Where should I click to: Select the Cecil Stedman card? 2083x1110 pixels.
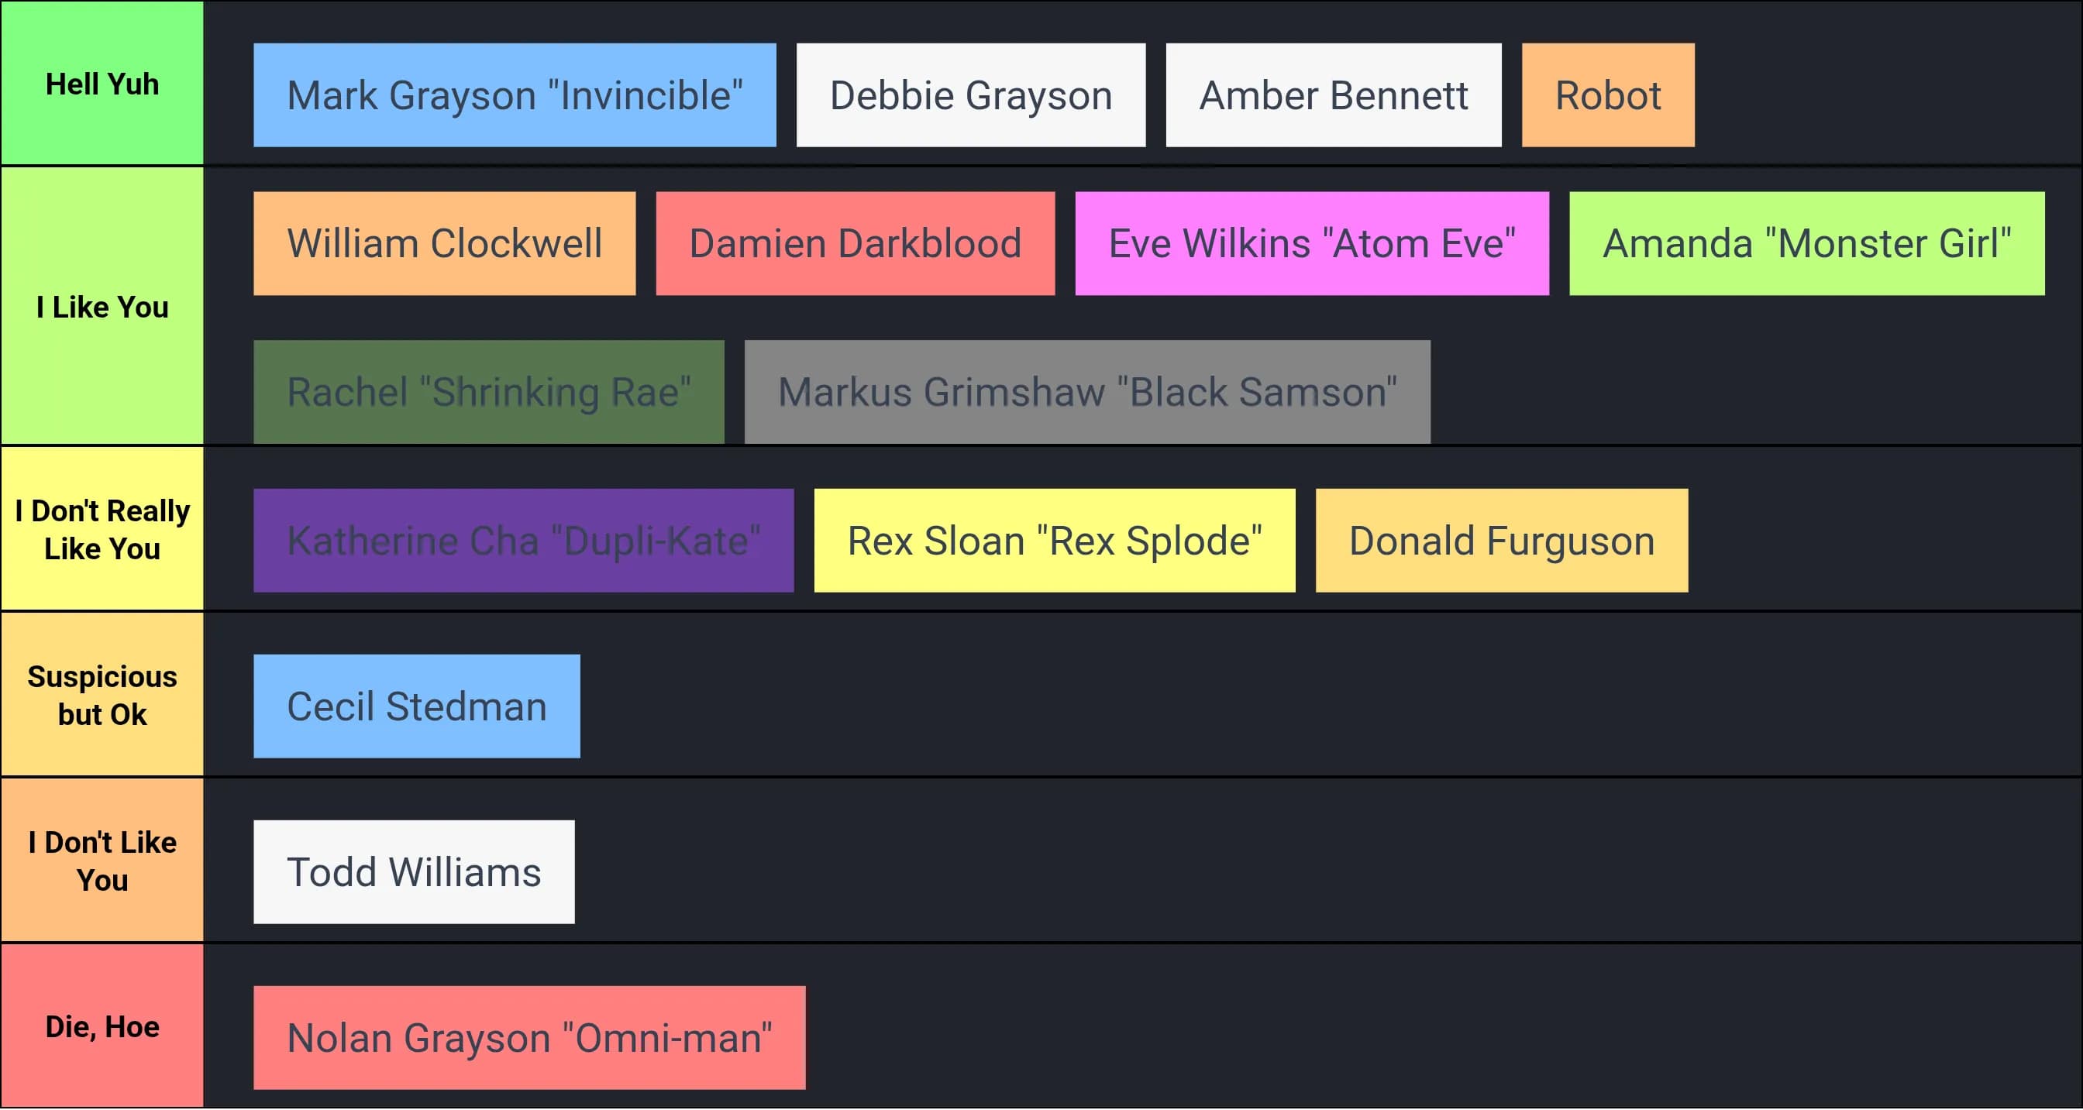416,706
